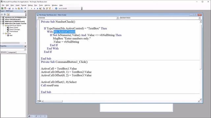Screen dimensions: 211x118
Task: Select Sheet1 (Data) in project tree
Action: coord(14,28)
